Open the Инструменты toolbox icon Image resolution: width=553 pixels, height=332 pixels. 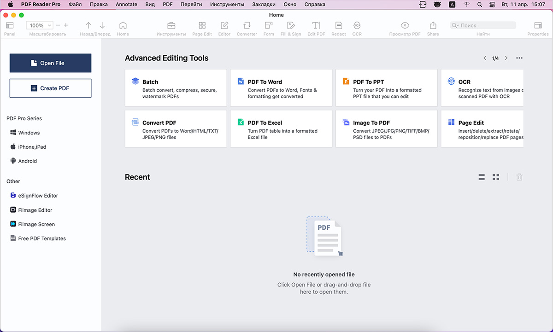[x=171, y=25]
